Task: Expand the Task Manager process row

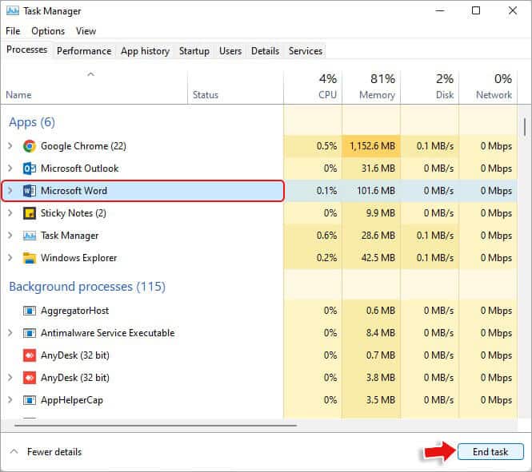Action: [10, 236]
